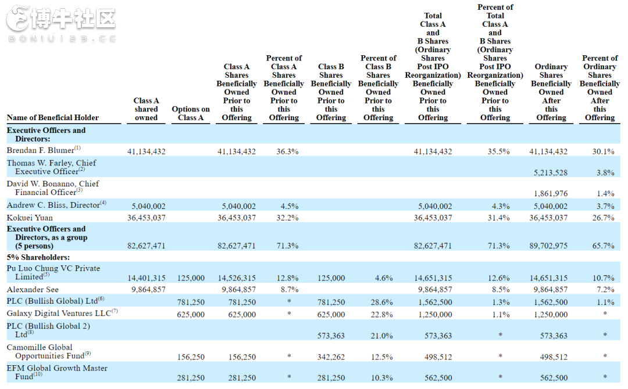The width and height of the screenshot is (628, 389).
Task: Select the "1.4%" cell for David Bonanno
Action: (605, 193)
